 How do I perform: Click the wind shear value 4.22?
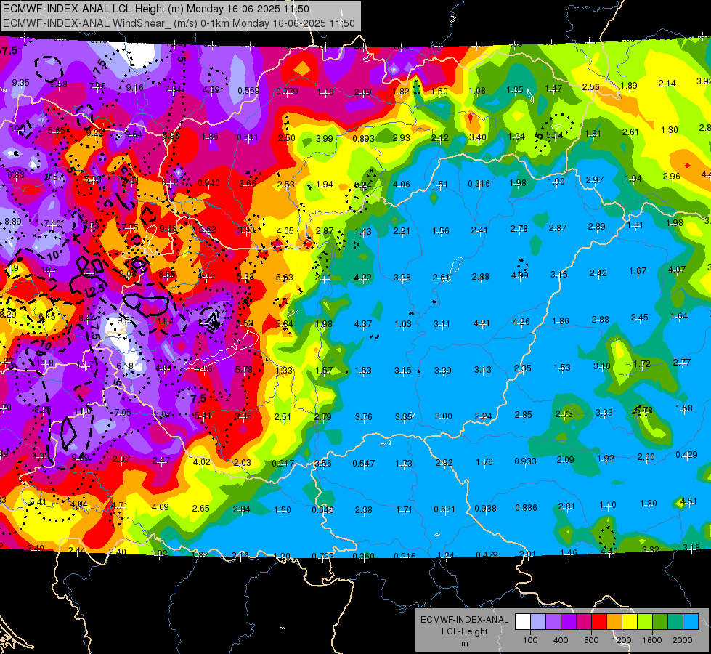pos(362,278)
